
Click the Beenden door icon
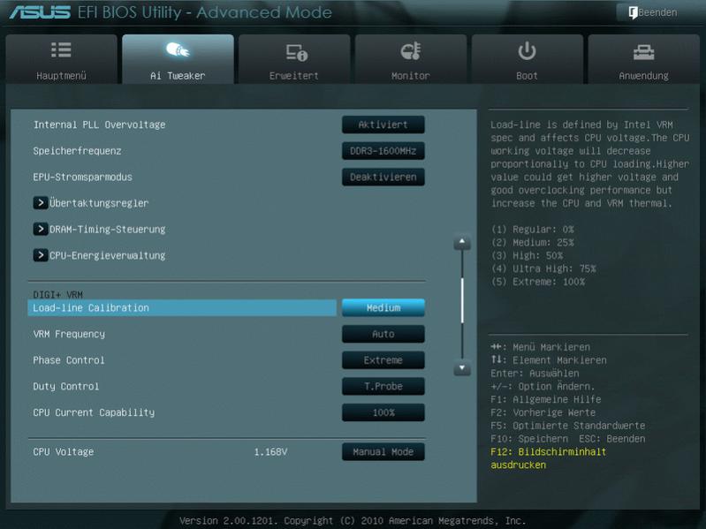pos(633,12)
